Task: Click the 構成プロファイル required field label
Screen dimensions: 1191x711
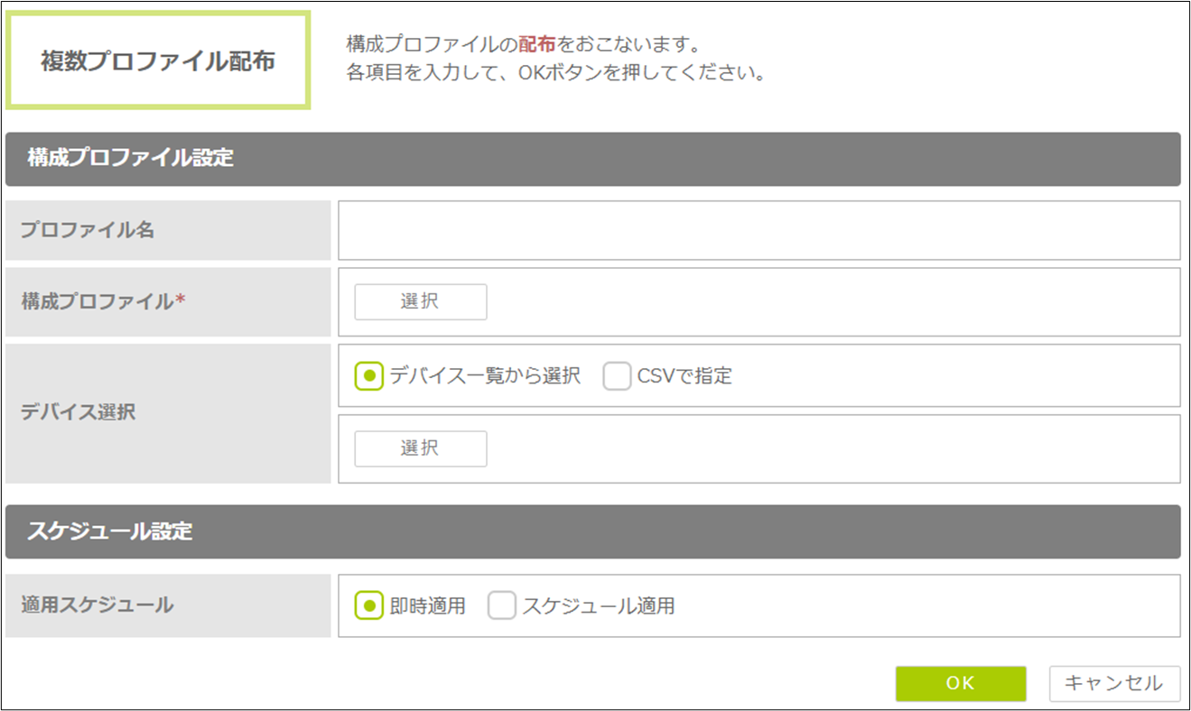Action: pos(98,302)
